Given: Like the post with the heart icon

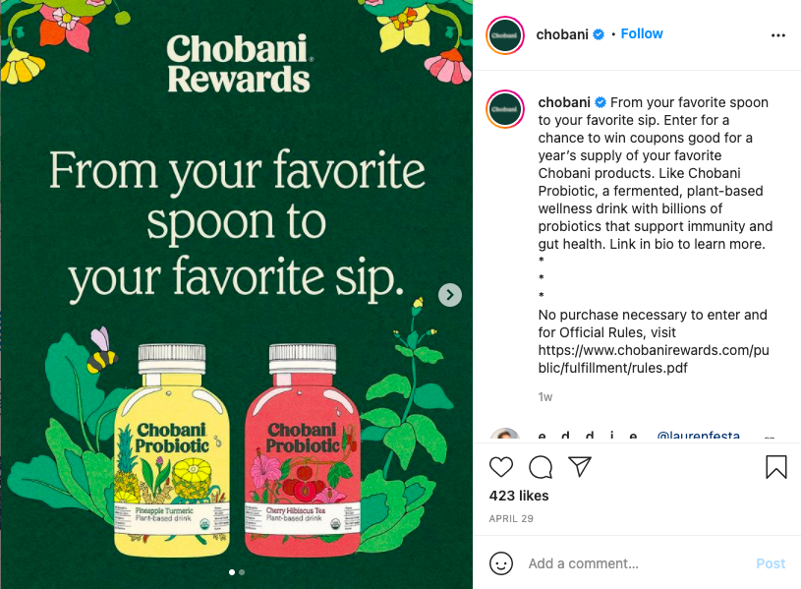Looking at the screenshot, I should coord(501,467).
